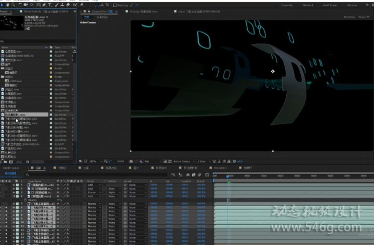The image size is (374, 245).
Task: Open the Active Camera view dropdown
Action: click(184, 161)
